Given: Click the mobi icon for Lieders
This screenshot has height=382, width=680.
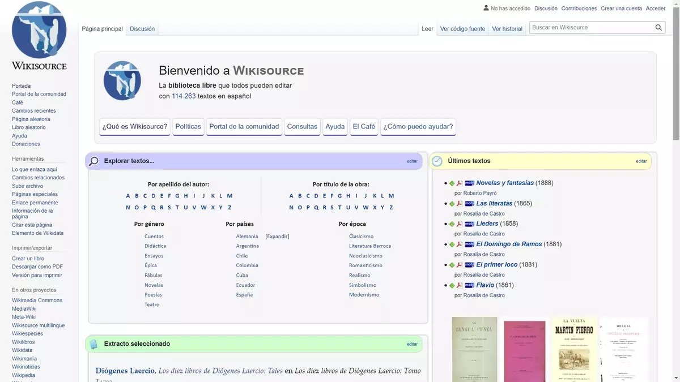Looking at the screenshot, I should pyautogui.click(x=469, y=224).
